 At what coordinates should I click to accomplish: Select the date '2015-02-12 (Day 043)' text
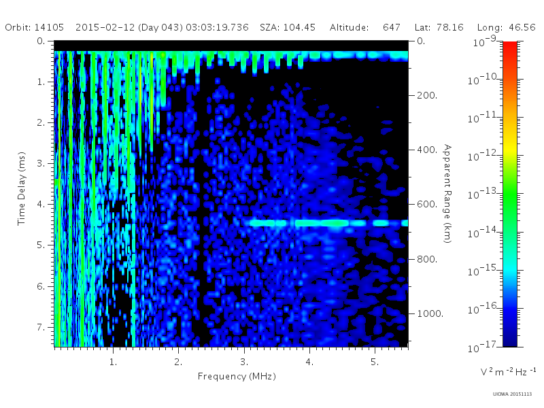pos(129,27)
